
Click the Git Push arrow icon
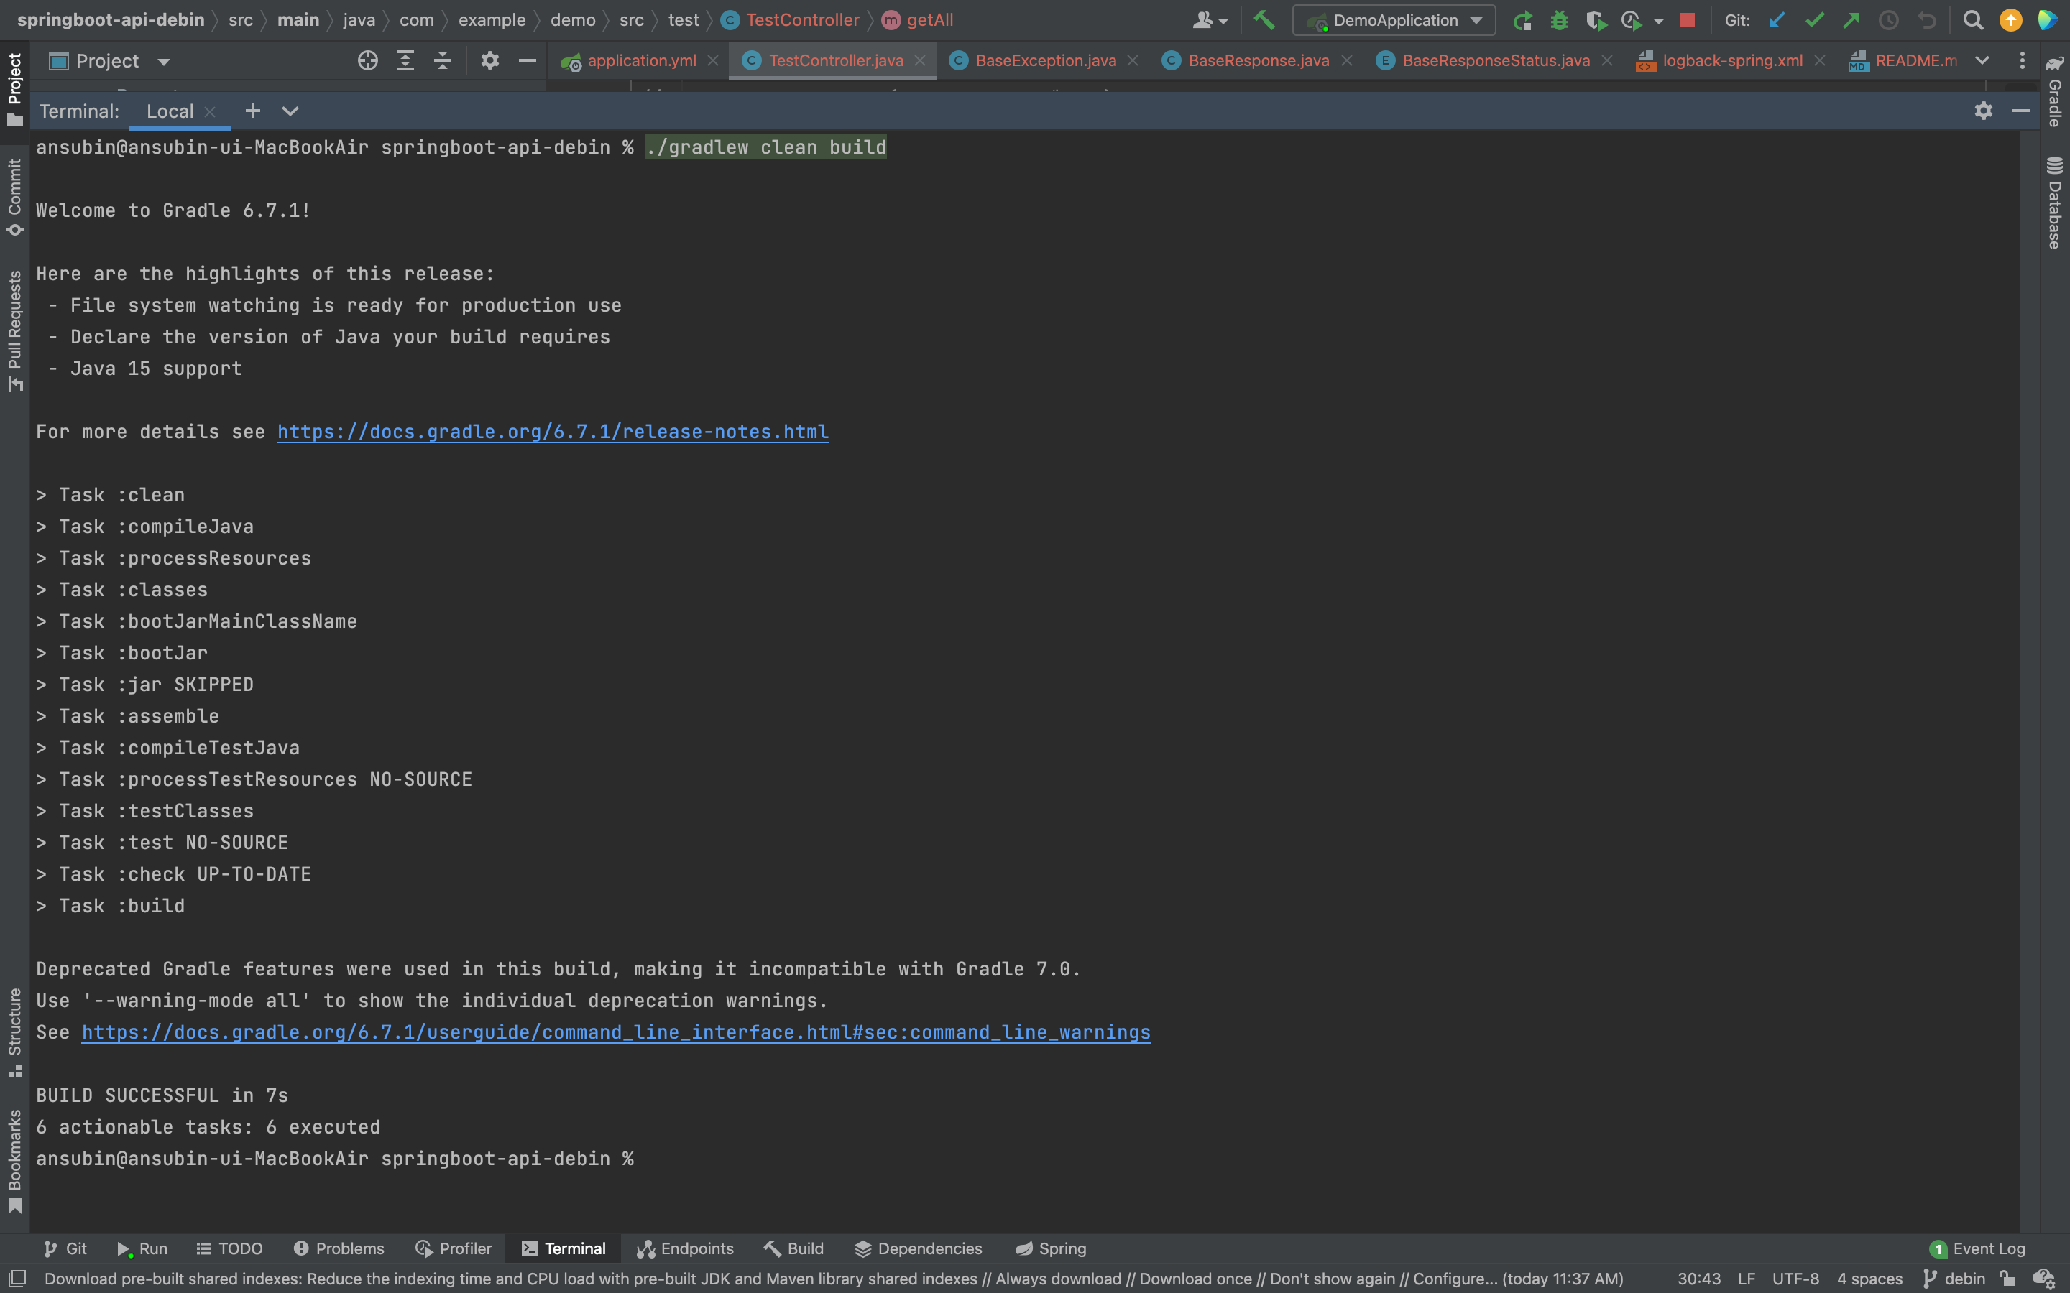click(x=1851, y=19)
